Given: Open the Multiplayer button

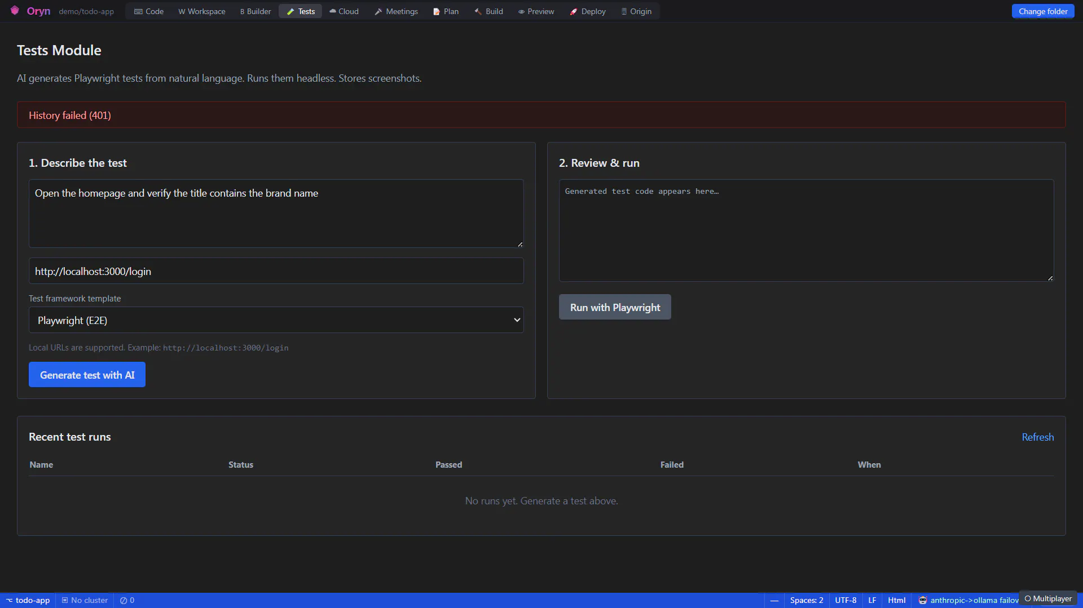Looking at the screenshot, I should (x=1048, y=598).
